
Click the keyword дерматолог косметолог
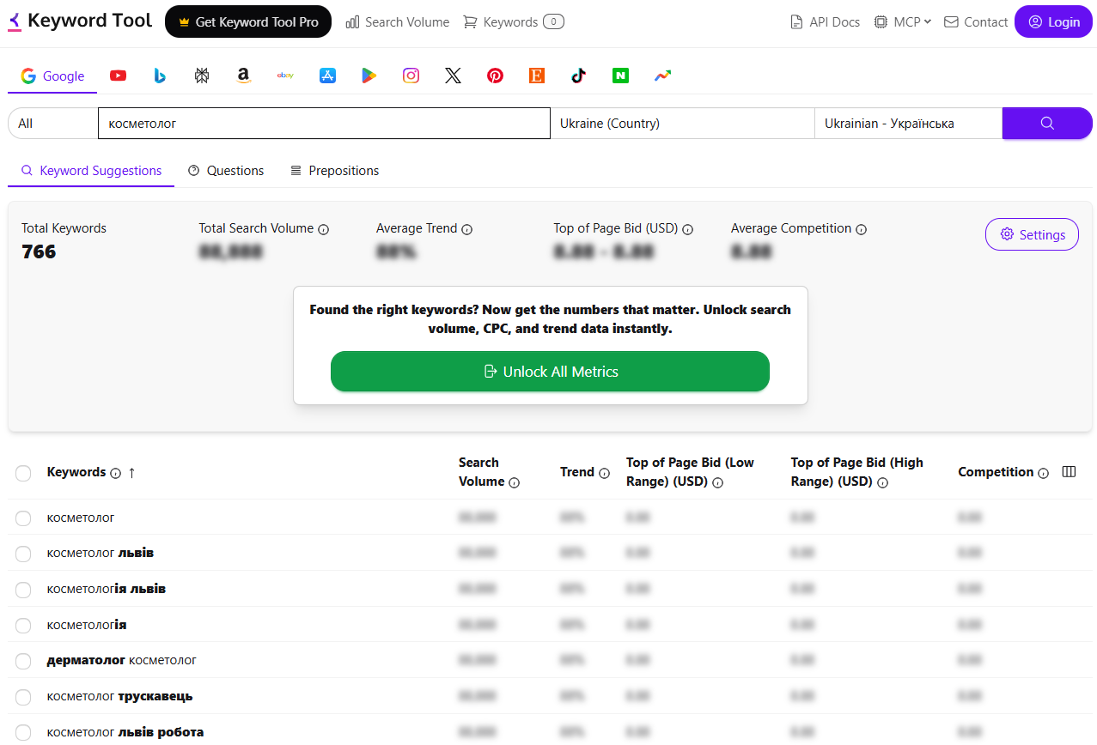tap(122, 660)
